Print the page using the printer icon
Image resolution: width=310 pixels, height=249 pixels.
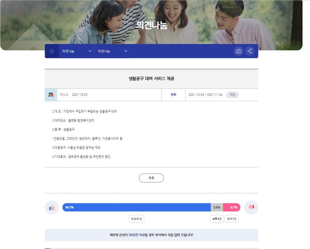[239, 51]
